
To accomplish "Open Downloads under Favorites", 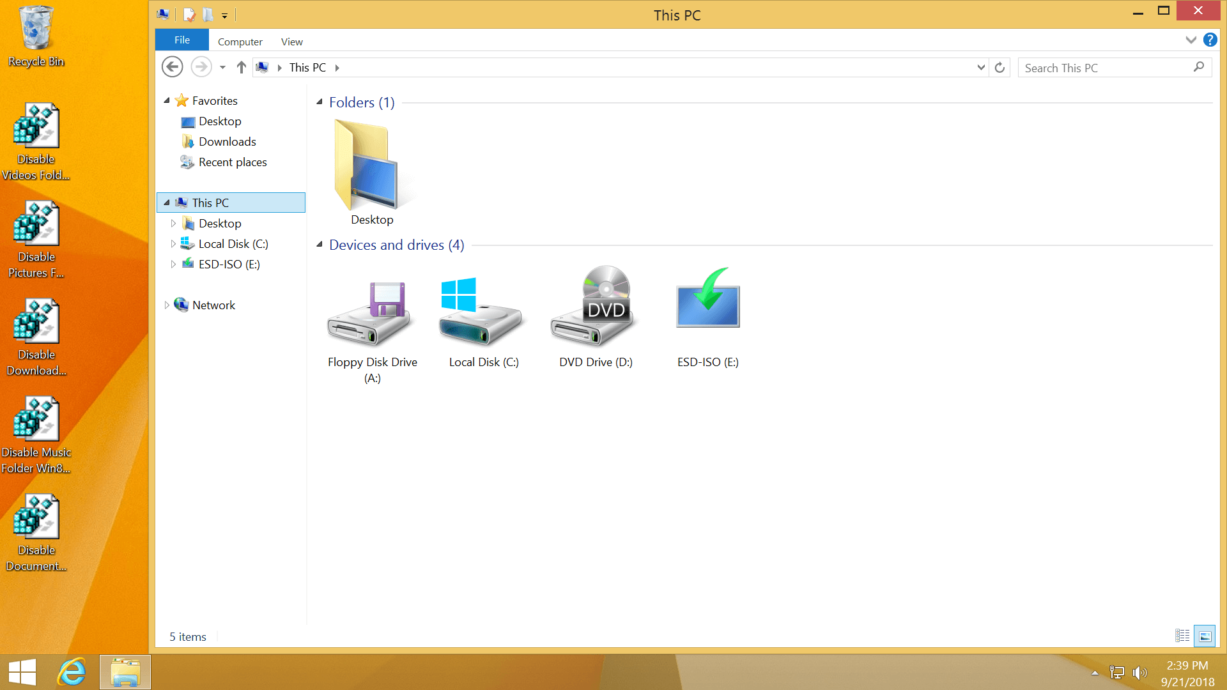I will tap(227, 142).
